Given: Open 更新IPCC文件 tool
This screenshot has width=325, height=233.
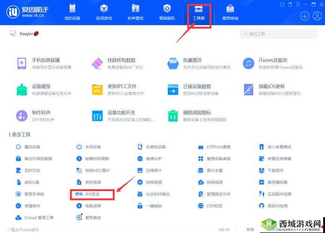Looking at the screenshot, I should click(118, 89).
